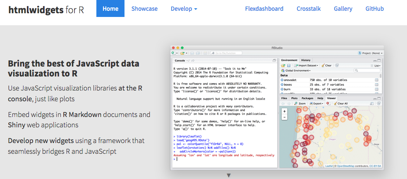Open the Import Dataset dropdown
Screen dimensions: 407x179
[307, 65]
